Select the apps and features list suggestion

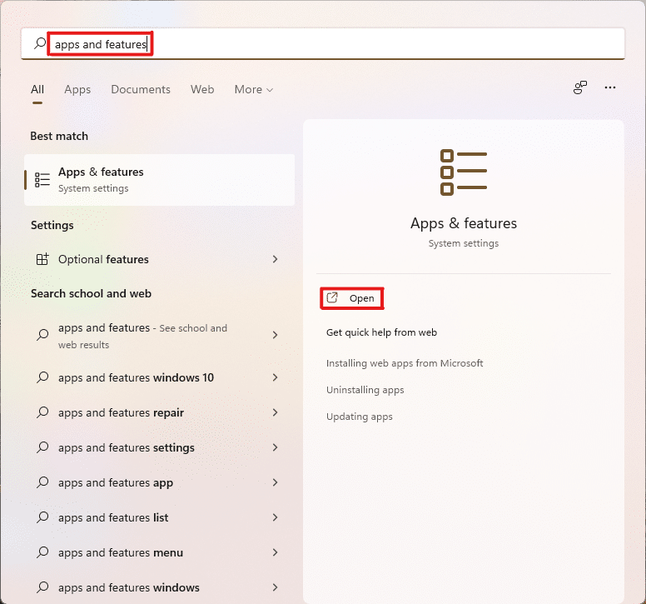click(113, 517)
